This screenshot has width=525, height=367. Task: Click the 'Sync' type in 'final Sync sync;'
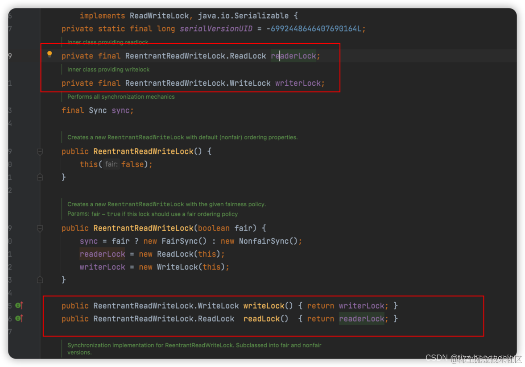98,111
